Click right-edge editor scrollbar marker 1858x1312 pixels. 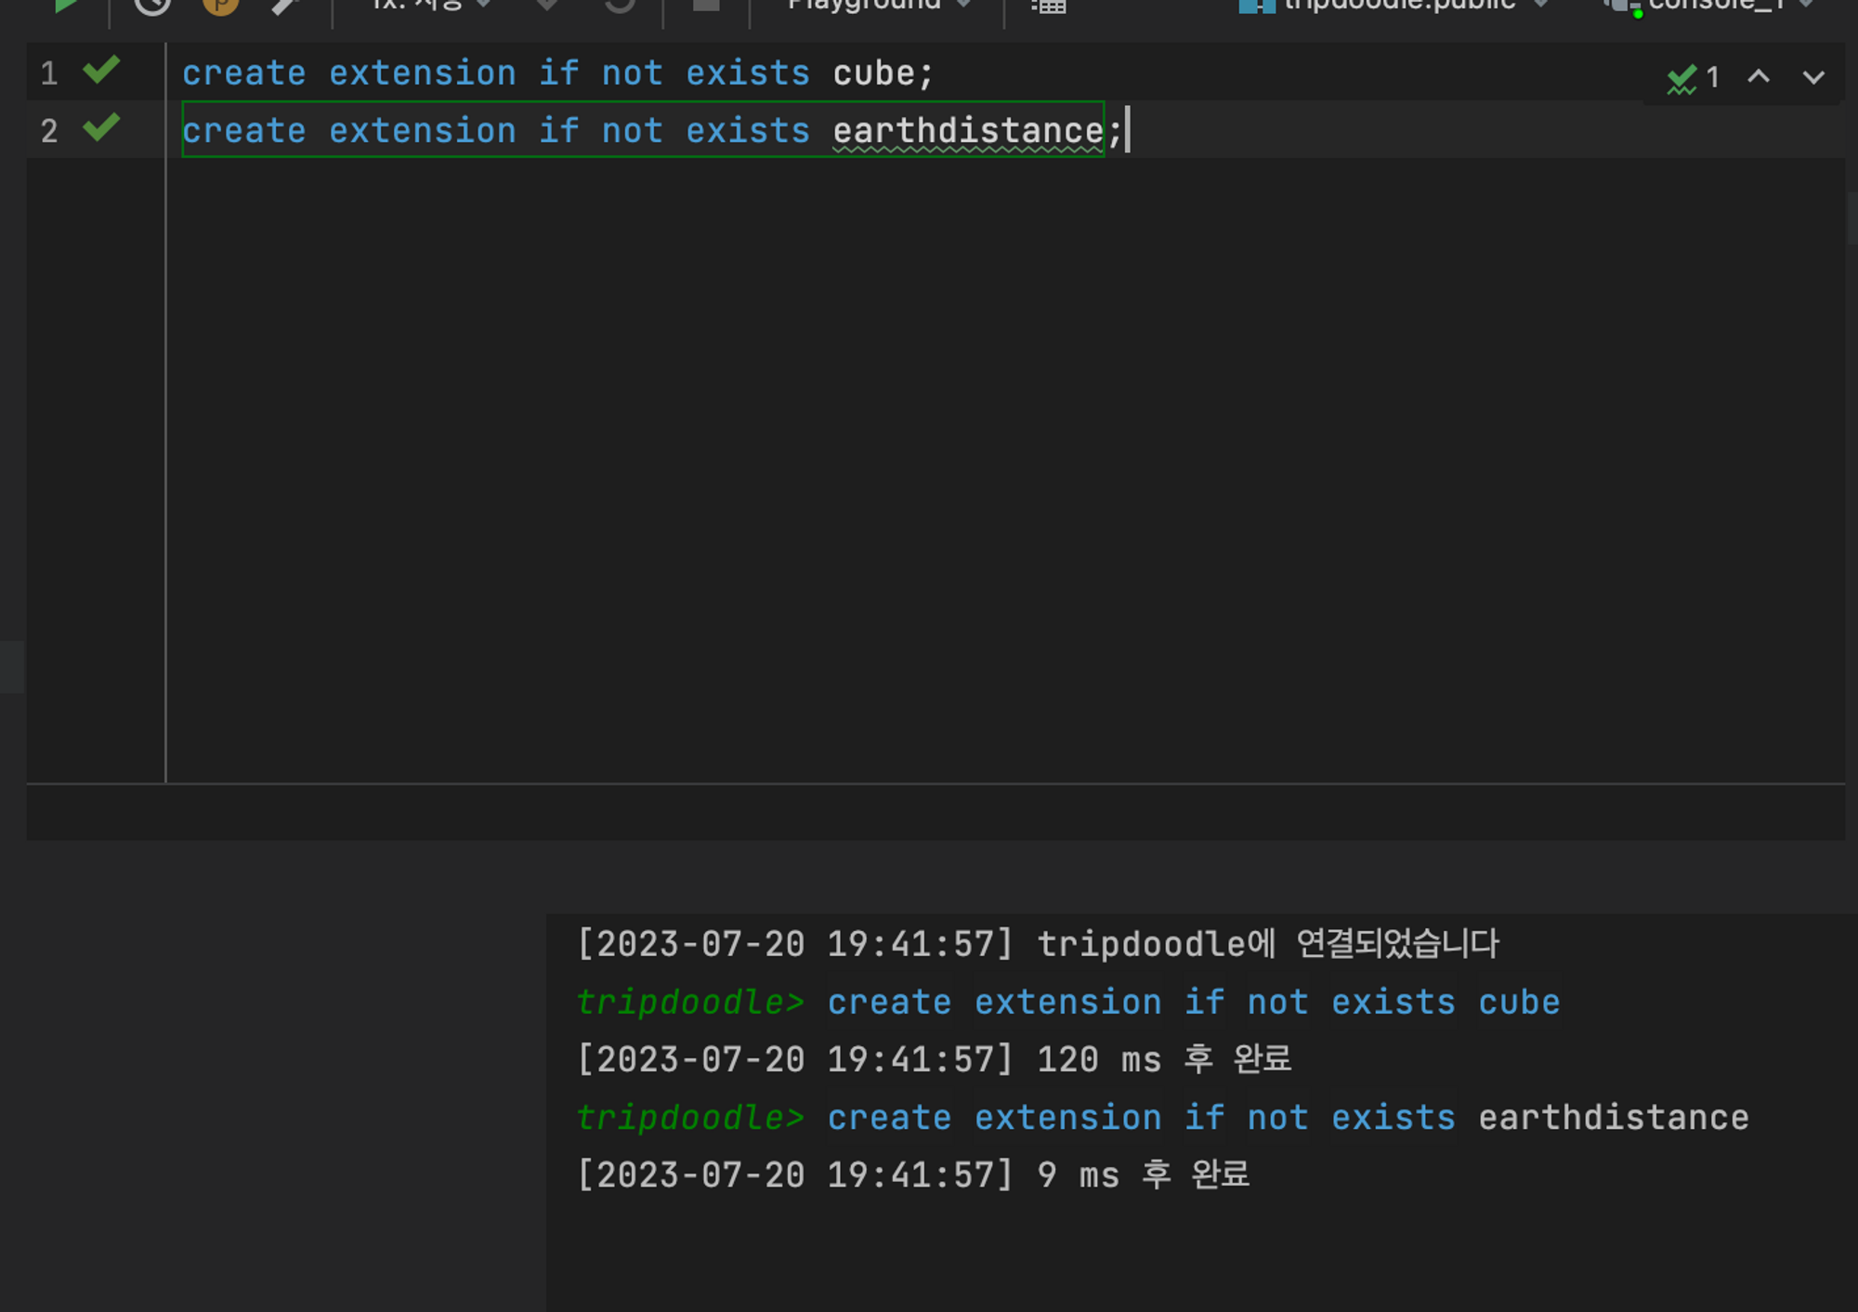coord(1851,218)
